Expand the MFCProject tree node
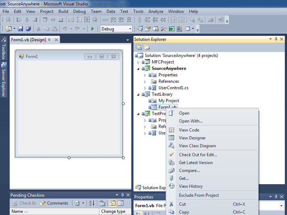This screenshot has height=215, width=287. click(138, 62)
